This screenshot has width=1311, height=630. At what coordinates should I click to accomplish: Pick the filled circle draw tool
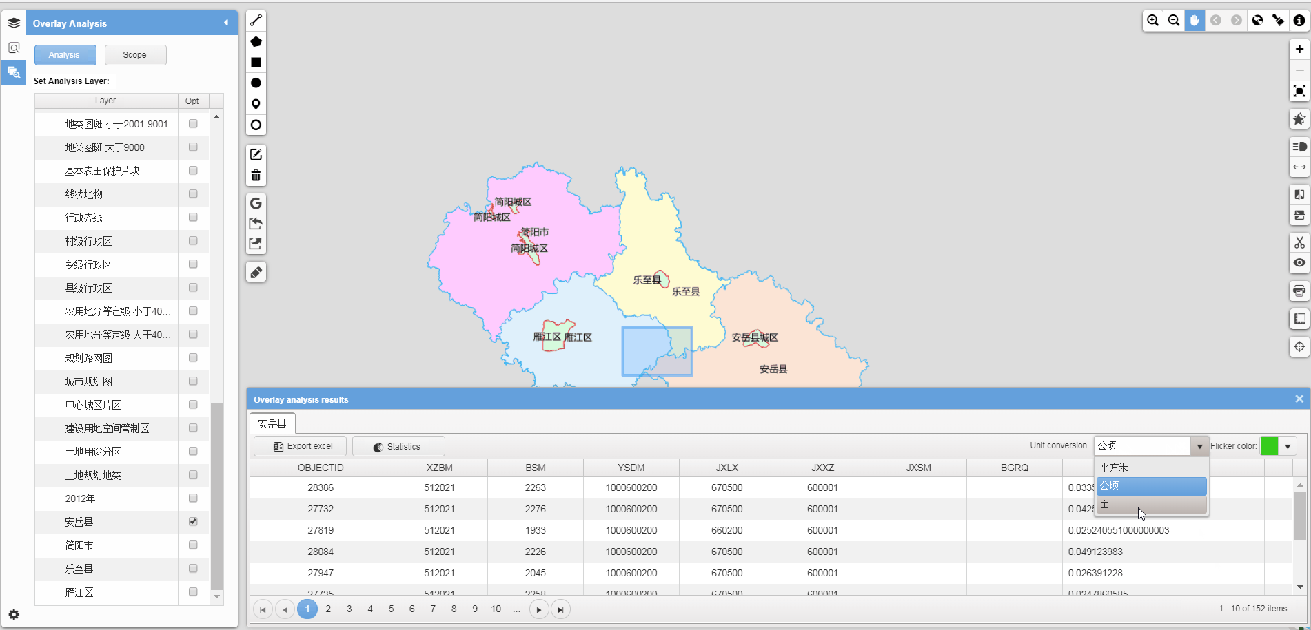256,83
